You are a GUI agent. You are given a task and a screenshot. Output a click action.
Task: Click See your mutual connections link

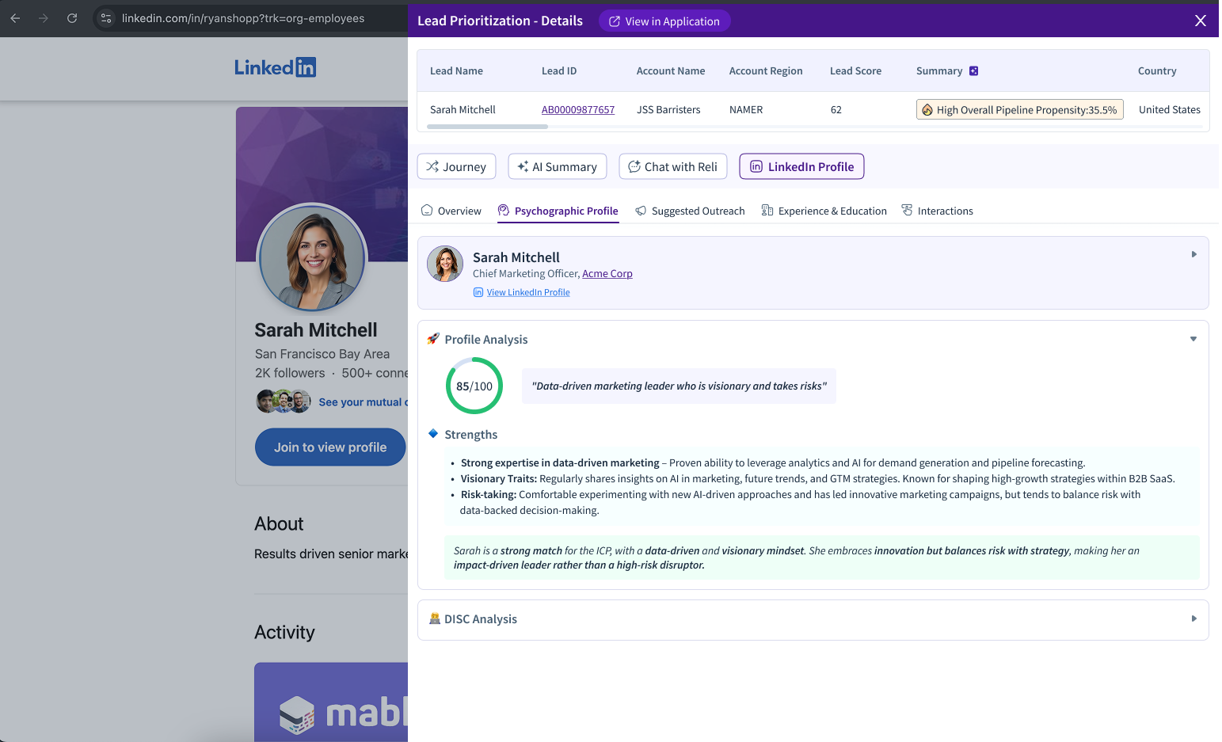[363, 402]
